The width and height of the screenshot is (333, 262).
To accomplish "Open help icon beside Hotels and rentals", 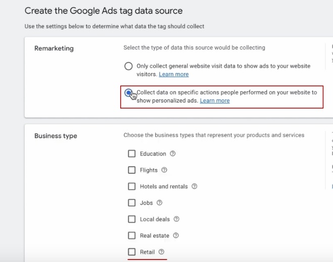I will [x=195, y=186].
